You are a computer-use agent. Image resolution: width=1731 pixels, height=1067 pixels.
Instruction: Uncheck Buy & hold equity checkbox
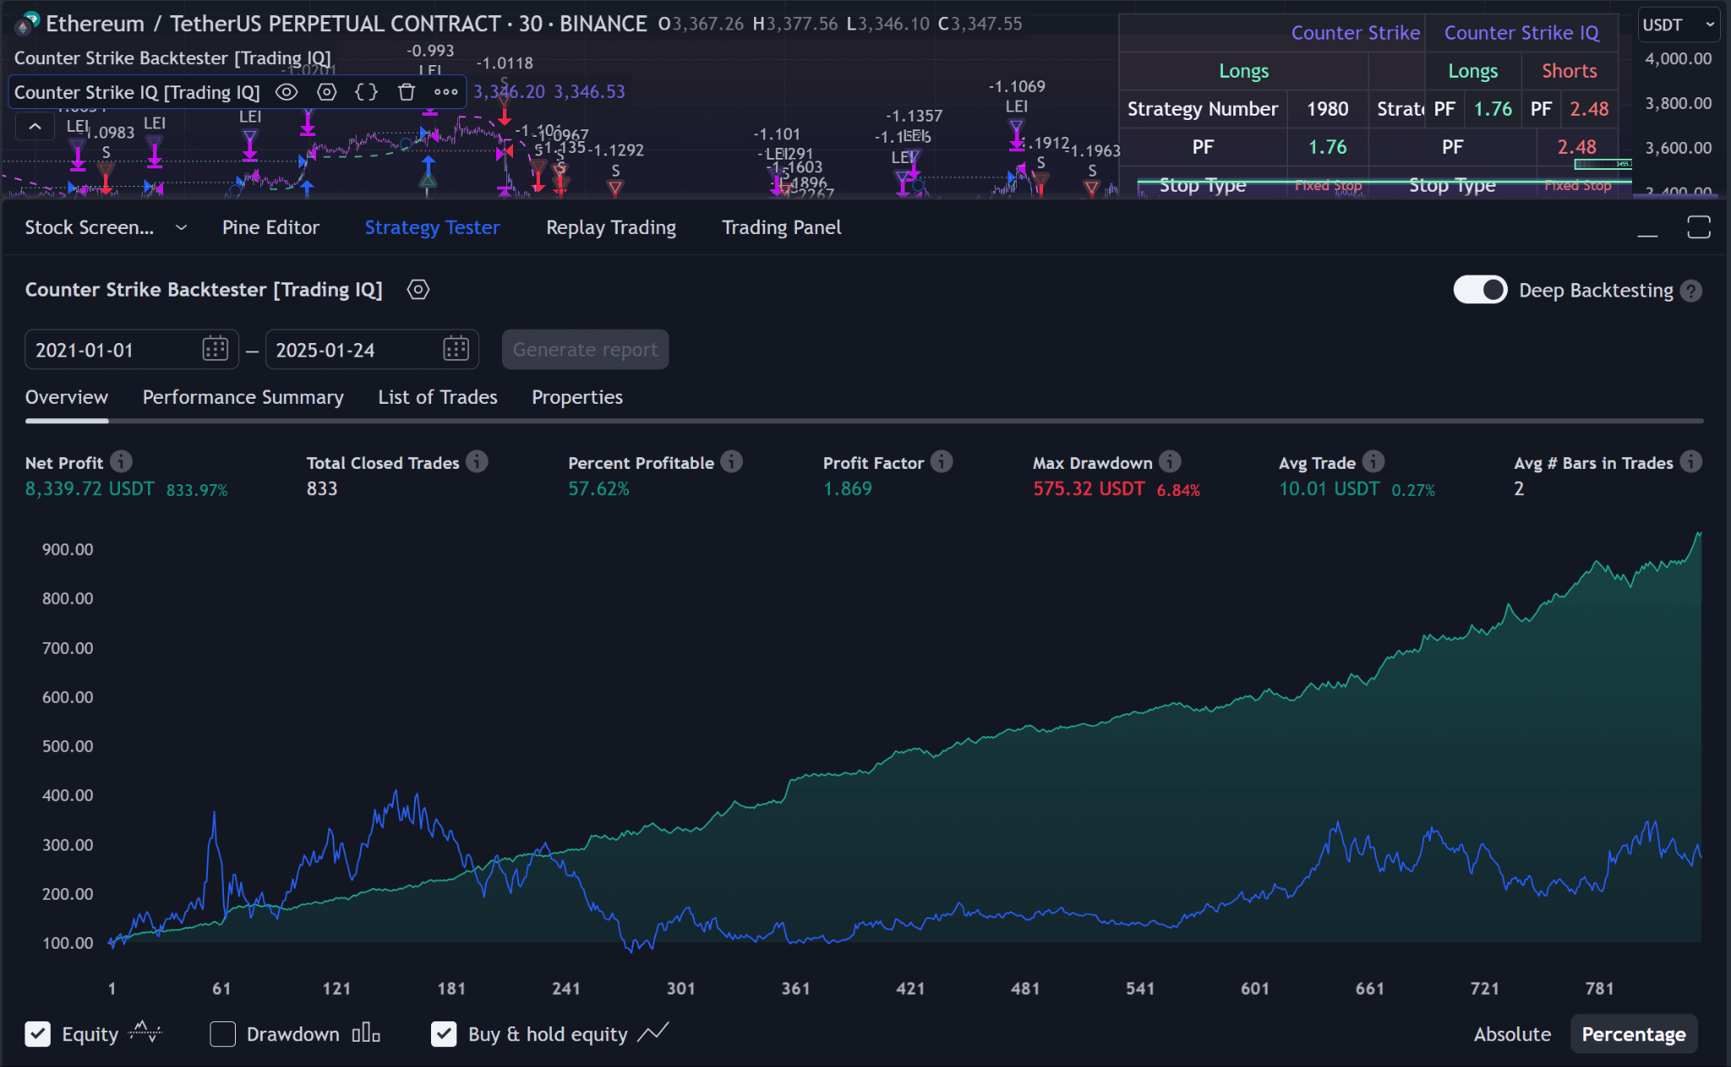tap(444, 1034)
